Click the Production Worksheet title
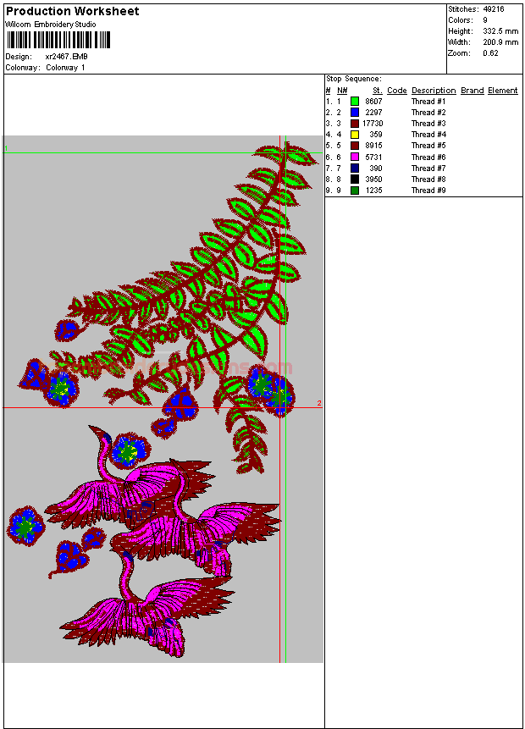This screenshot has width=525, height=729. click(73, 11)
